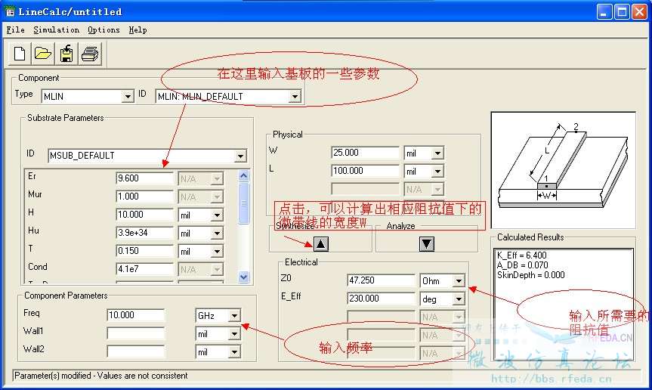This screenshot has height=390, width=652.
Task: Click the W width field 25.000
Action: 365,153
